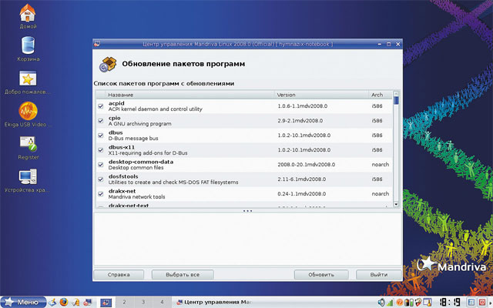Click version 2.9-2.1mdv2008.0
Viewport: 493px width, 308px height.
point(300,121)
